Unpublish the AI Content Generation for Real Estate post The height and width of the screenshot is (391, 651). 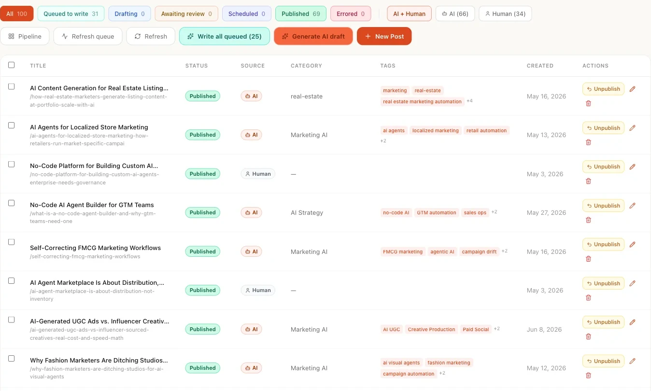tap(604, 89)
